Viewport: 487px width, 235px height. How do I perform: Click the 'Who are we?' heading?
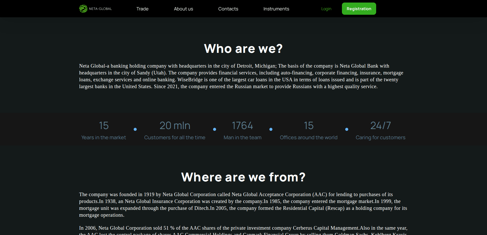(243, 48)
